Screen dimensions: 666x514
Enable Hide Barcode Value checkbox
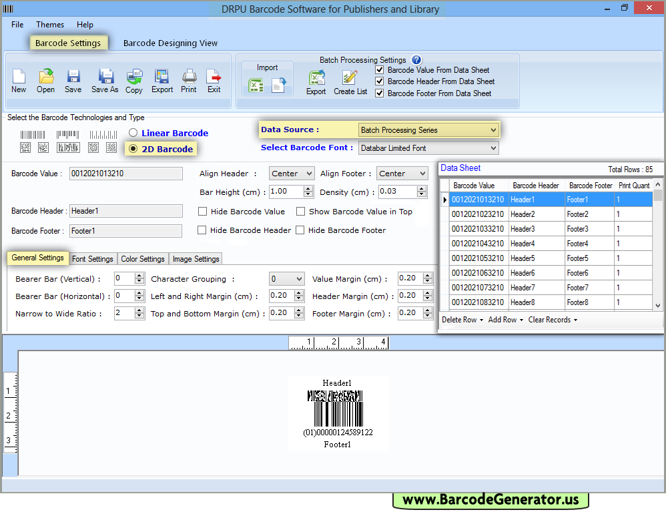203,211
